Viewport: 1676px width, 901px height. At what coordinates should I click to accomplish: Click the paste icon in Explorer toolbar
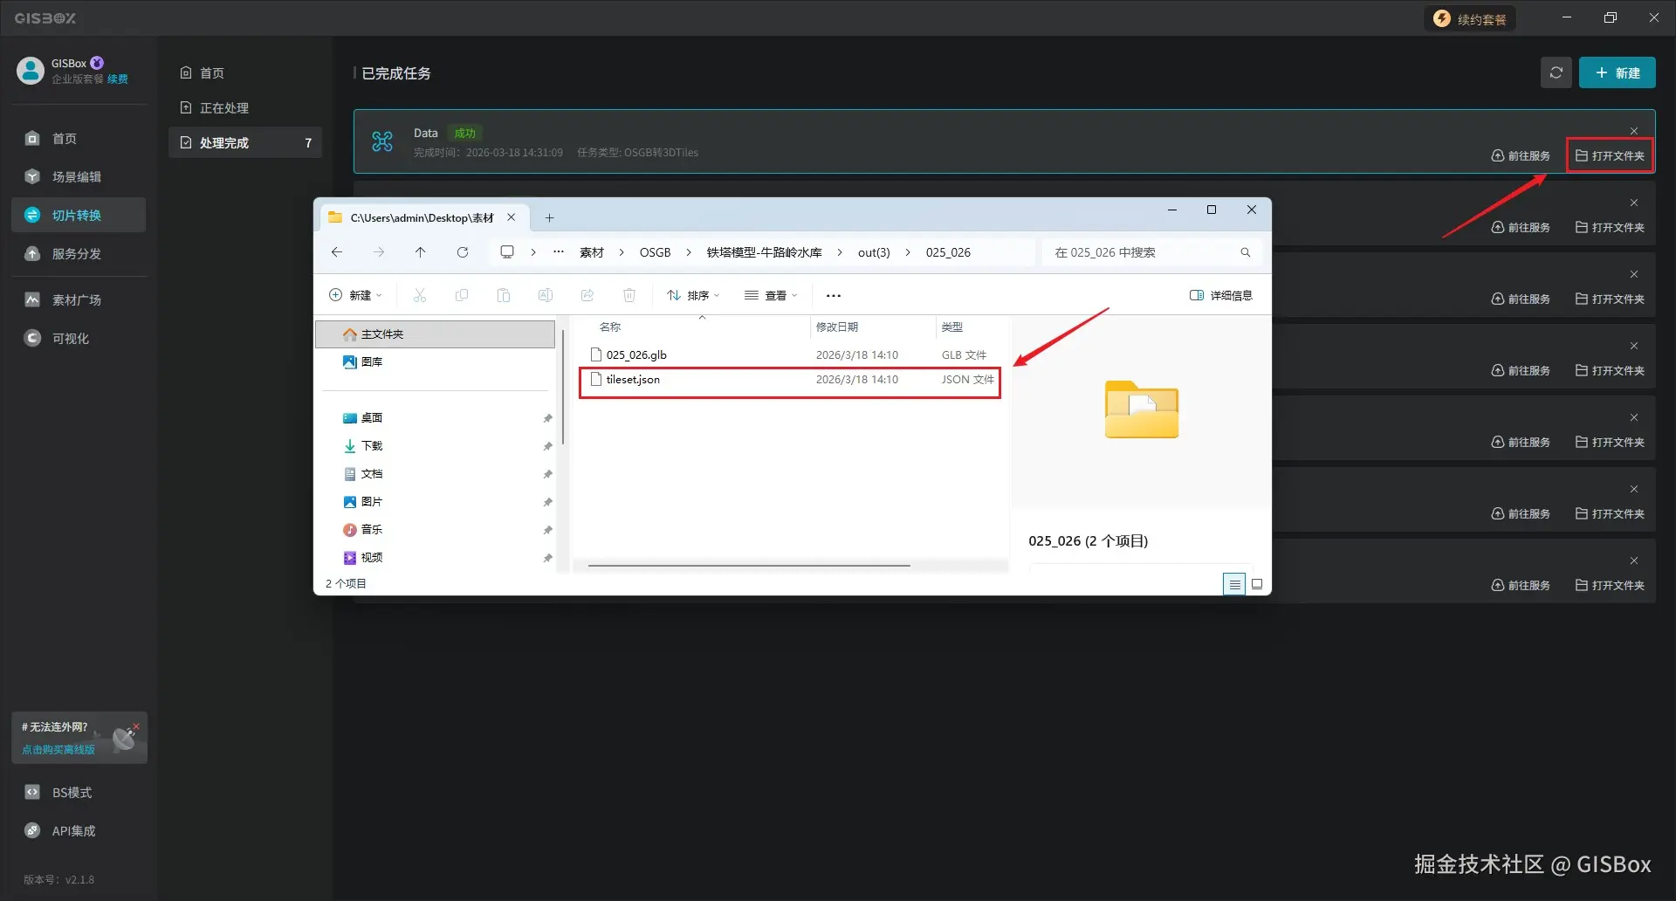[504, 296]
